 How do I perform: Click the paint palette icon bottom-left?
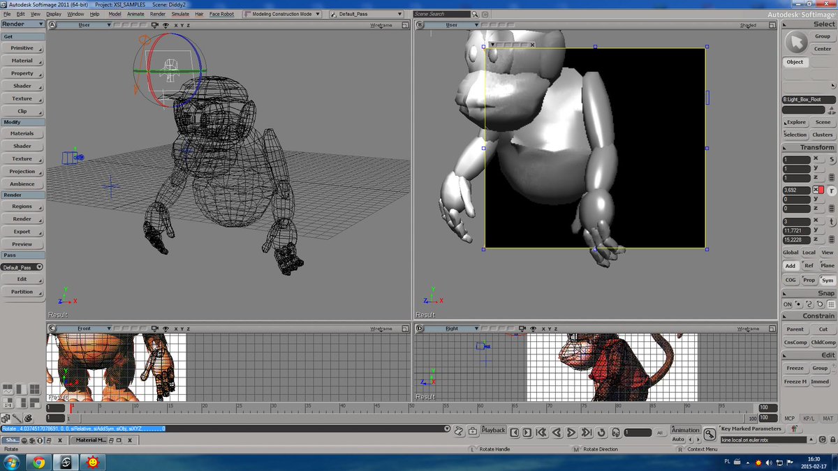coord(28,419)
